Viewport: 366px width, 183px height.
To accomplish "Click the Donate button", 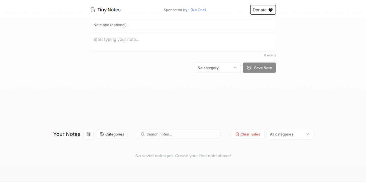I will (263, 10).
